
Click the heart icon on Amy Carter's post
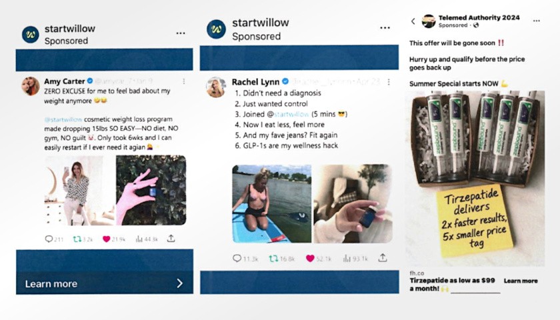(106, 239)
